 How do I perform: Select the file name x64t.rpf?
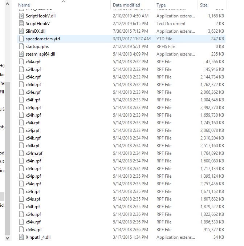tap(33, 207)
